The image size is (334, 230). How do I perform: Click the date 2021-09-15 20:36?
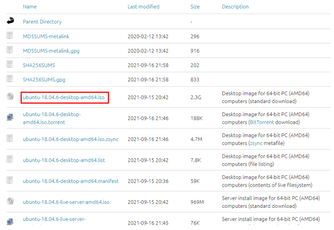(x=148, y=181)
